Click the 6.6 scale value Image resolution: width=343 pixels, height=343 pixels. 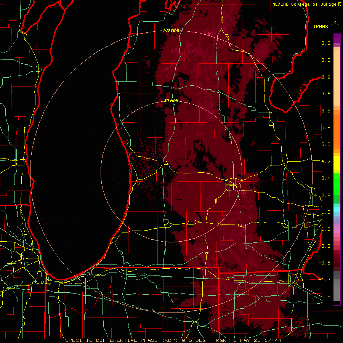pos(326,111)
